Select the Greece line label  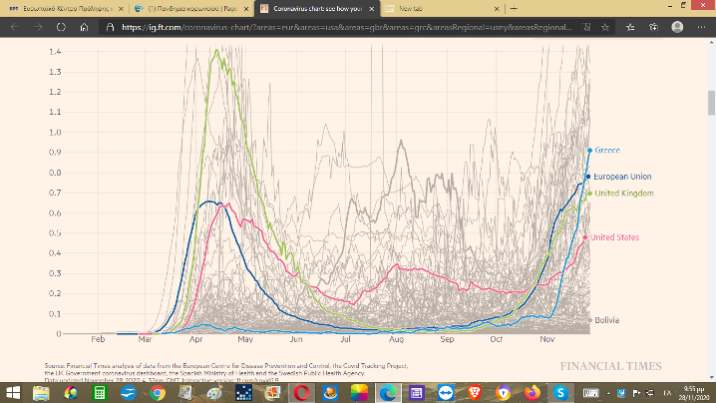click(x=607, y=151)
